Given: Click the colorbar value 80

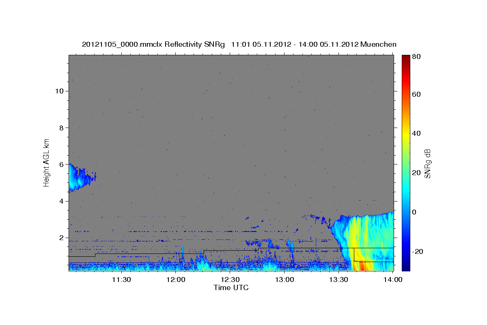Looking at the screenshot, I should (416, 57).
